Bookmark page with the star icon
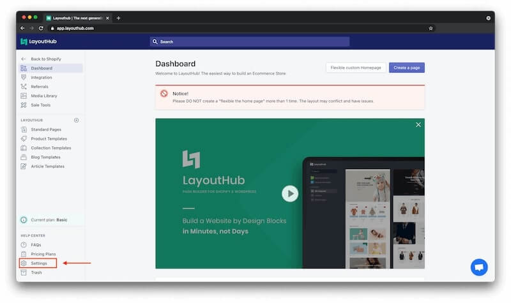 point(431,28)
